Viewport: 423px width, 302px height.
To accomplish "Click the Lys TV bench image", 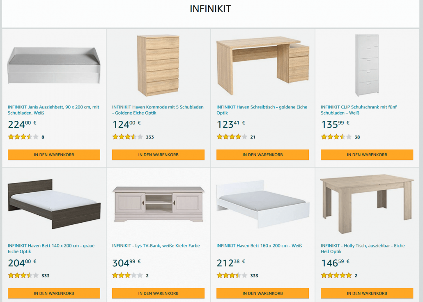I will pos(158,204).
